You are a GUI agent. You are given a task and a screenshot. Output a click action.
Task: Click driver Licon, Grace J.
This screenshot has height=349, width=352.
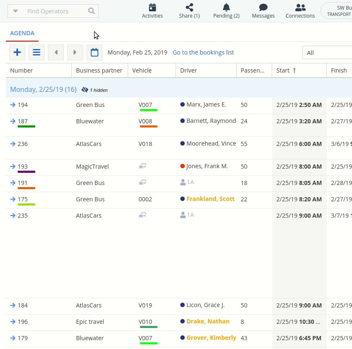[x=205, y=305]
